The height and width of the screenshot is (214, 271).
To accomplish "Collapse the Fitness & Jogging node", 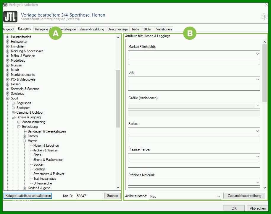I will (13, 117).
